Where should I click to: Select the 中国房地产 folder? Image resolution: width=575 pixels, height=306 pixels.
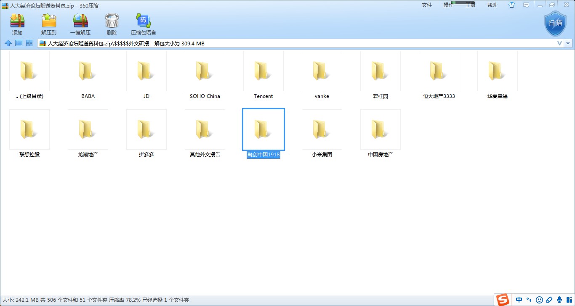click(x=380, y=134)
